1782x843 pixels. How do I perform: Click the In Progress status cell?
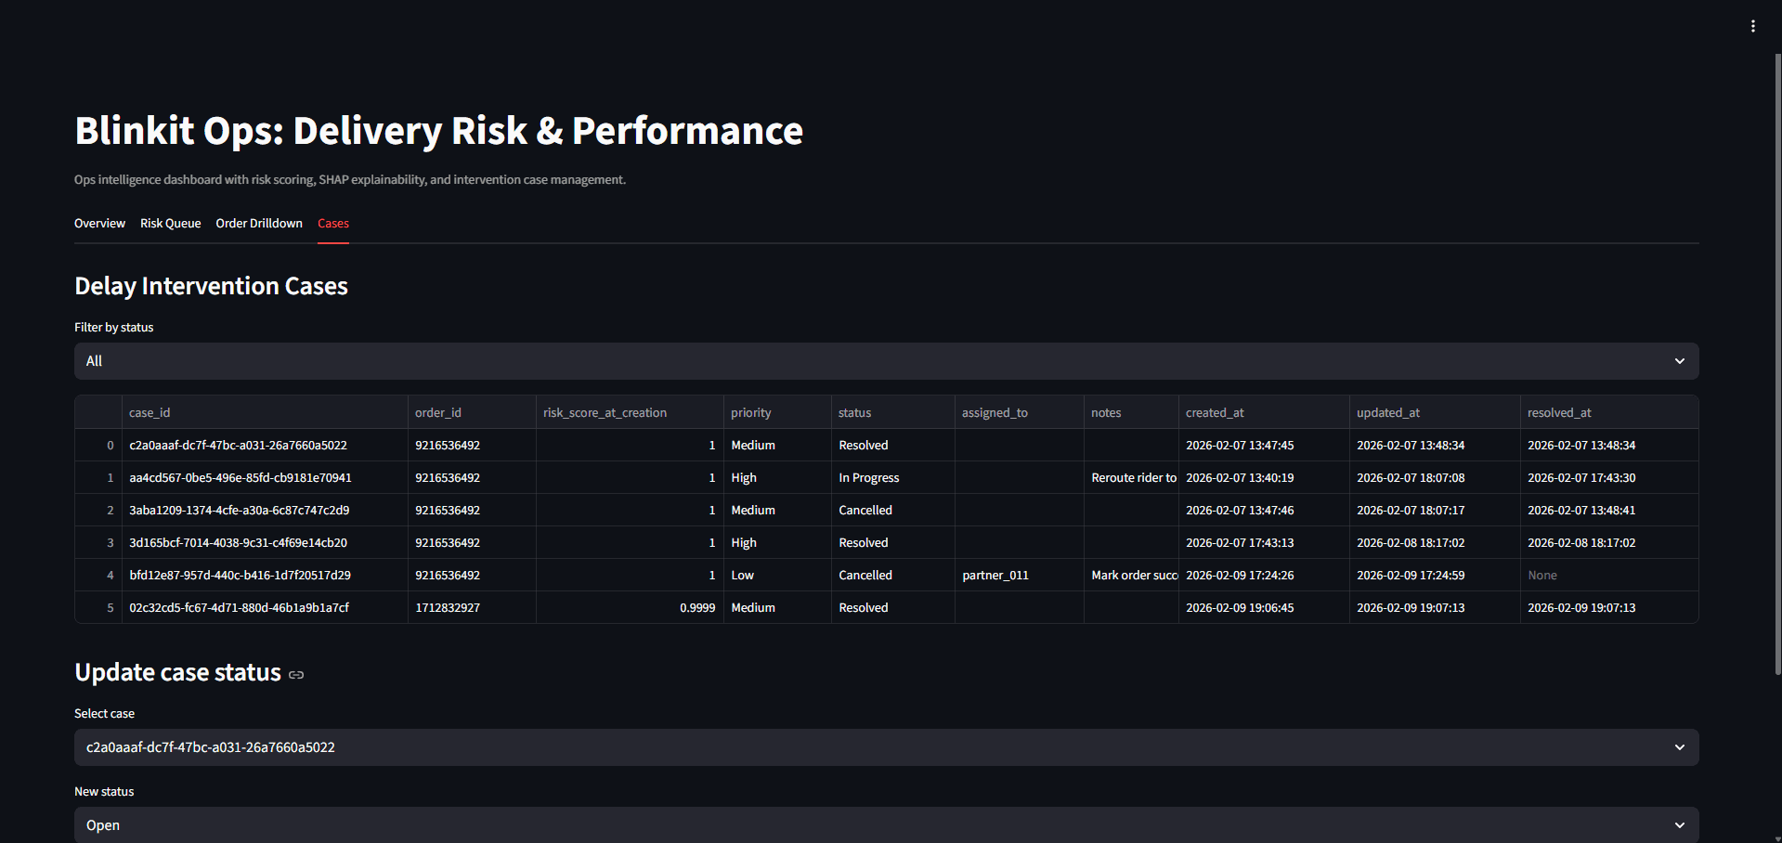pyautogui.click(x=892, y=477)
